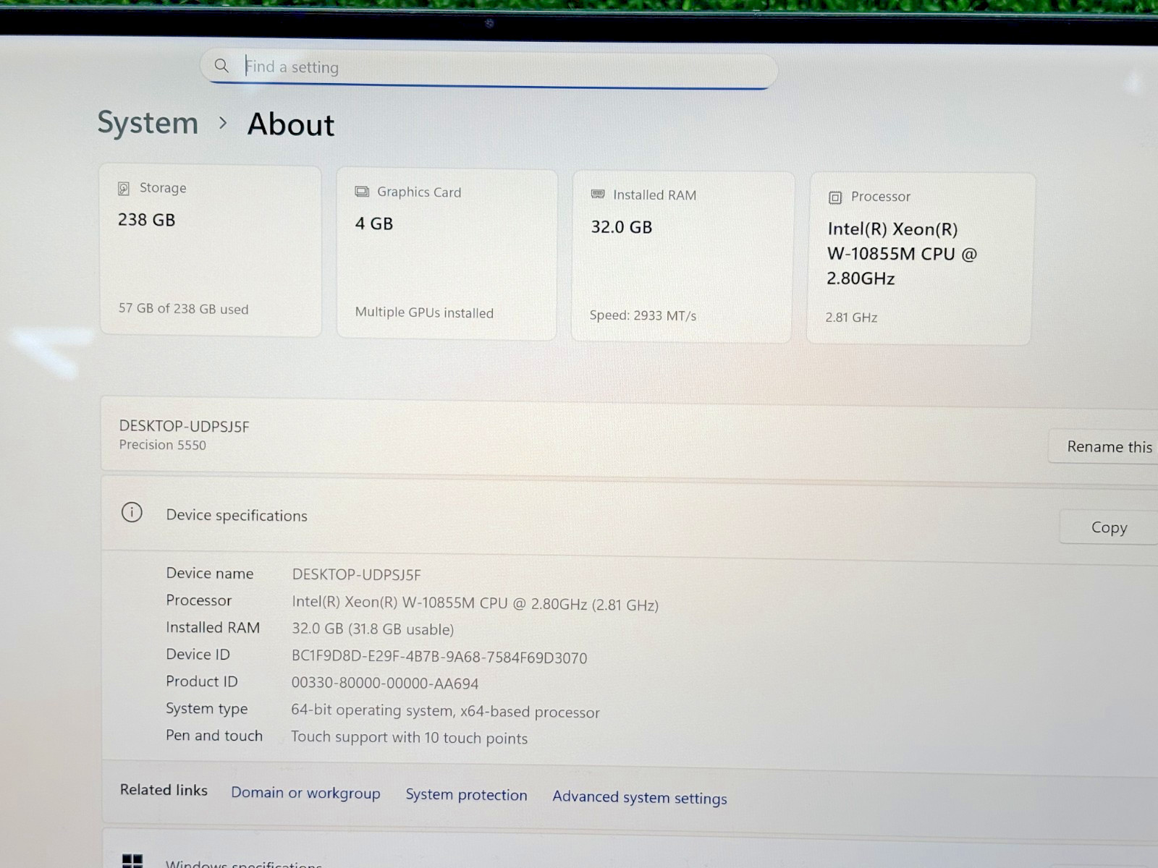
Task: Click the Device specifications info icon
Action: (132, 512)
